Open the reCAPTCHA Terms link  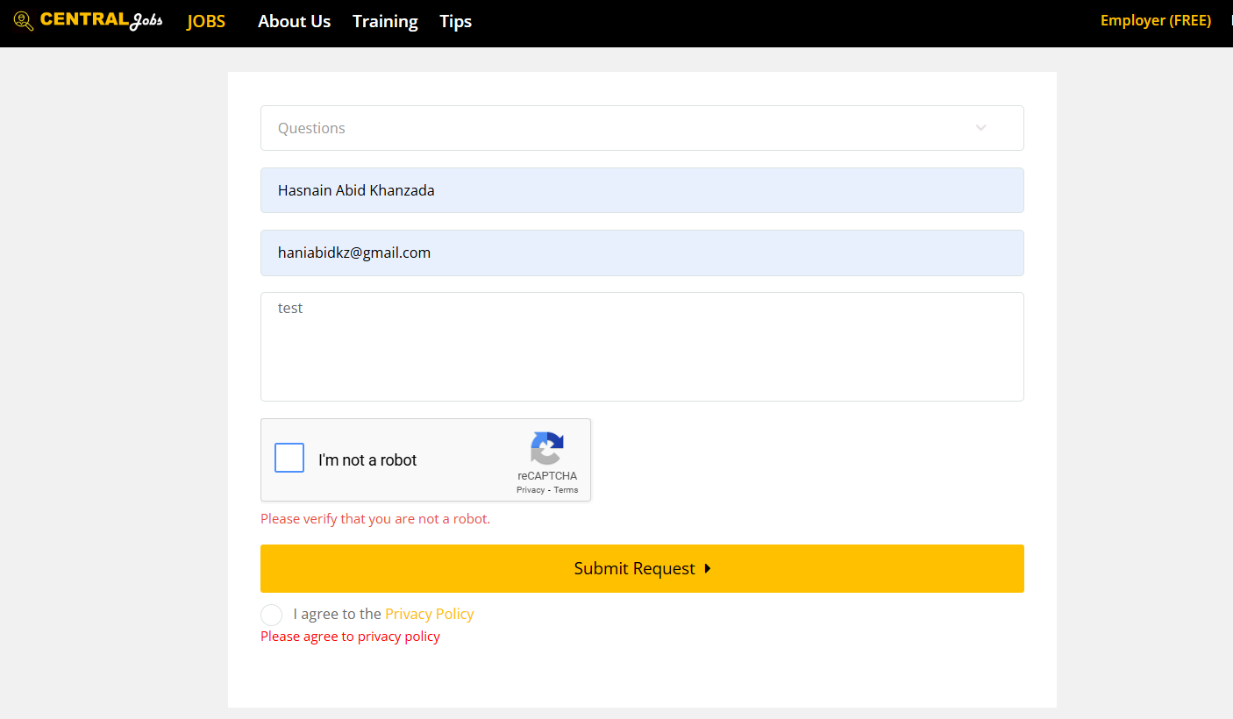tap(566, 490)
